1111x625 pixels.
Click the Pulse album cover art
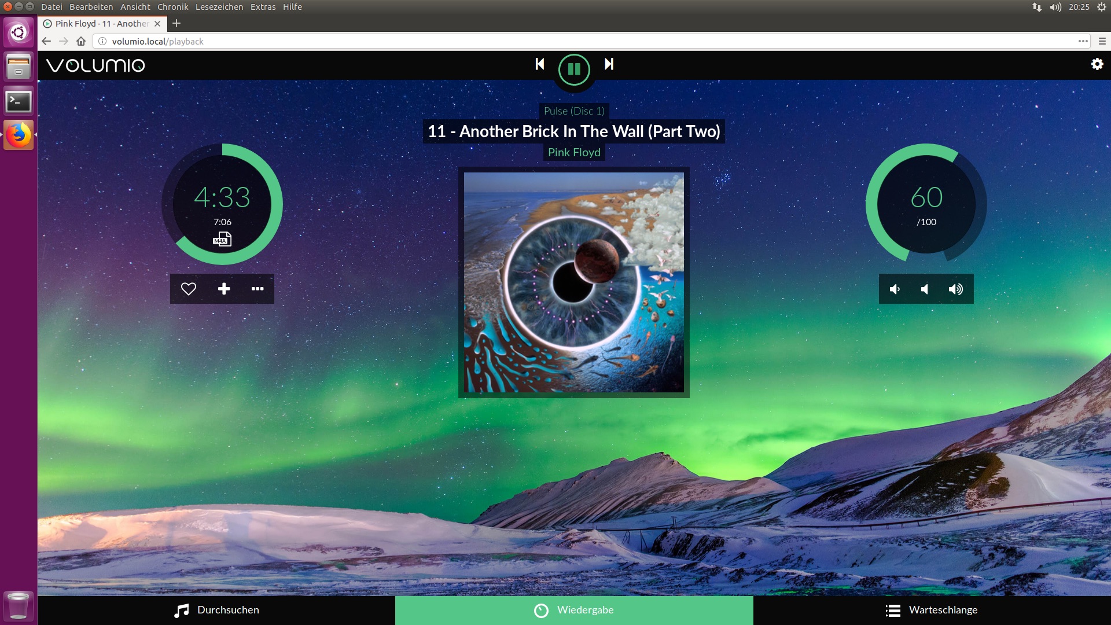pyautogui.click(x=574, y=282)
